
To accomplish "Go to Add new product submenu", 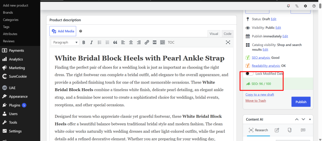I will [x=16, y=5].
